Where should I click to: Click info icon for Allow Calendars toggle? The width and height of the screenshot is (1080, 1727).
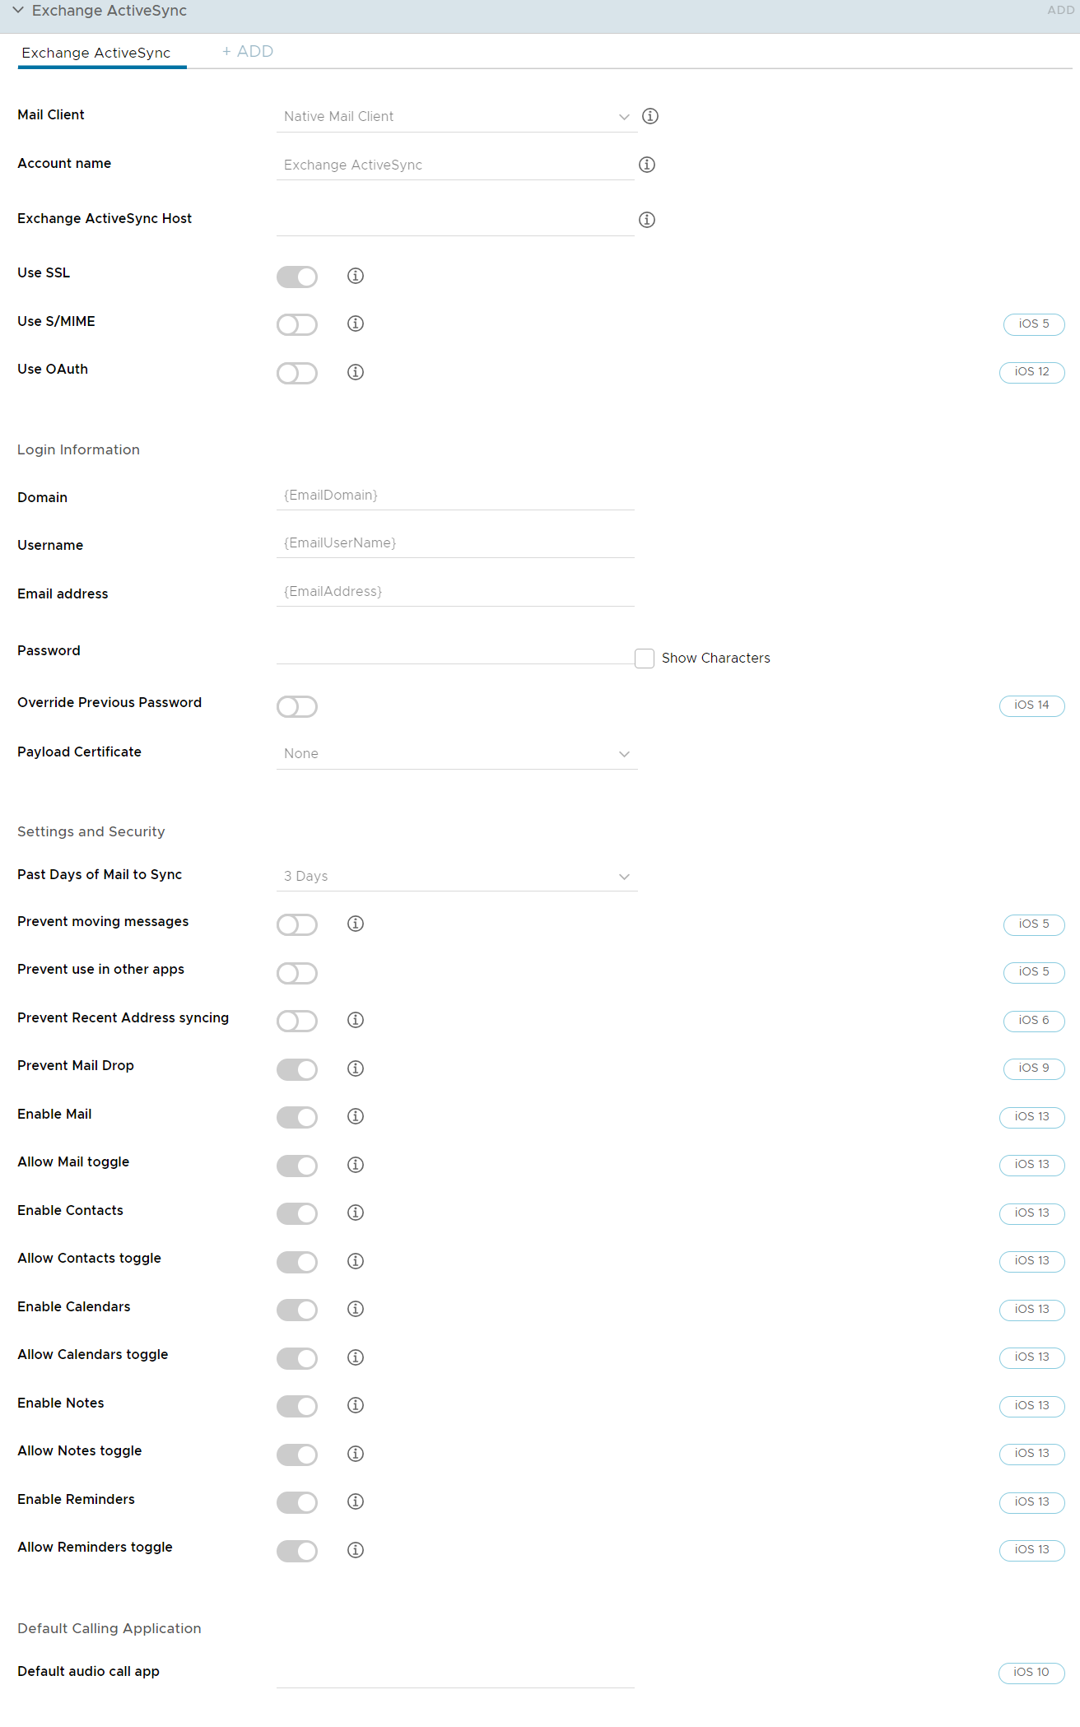pyautogui.click(x=356, y=1357)
